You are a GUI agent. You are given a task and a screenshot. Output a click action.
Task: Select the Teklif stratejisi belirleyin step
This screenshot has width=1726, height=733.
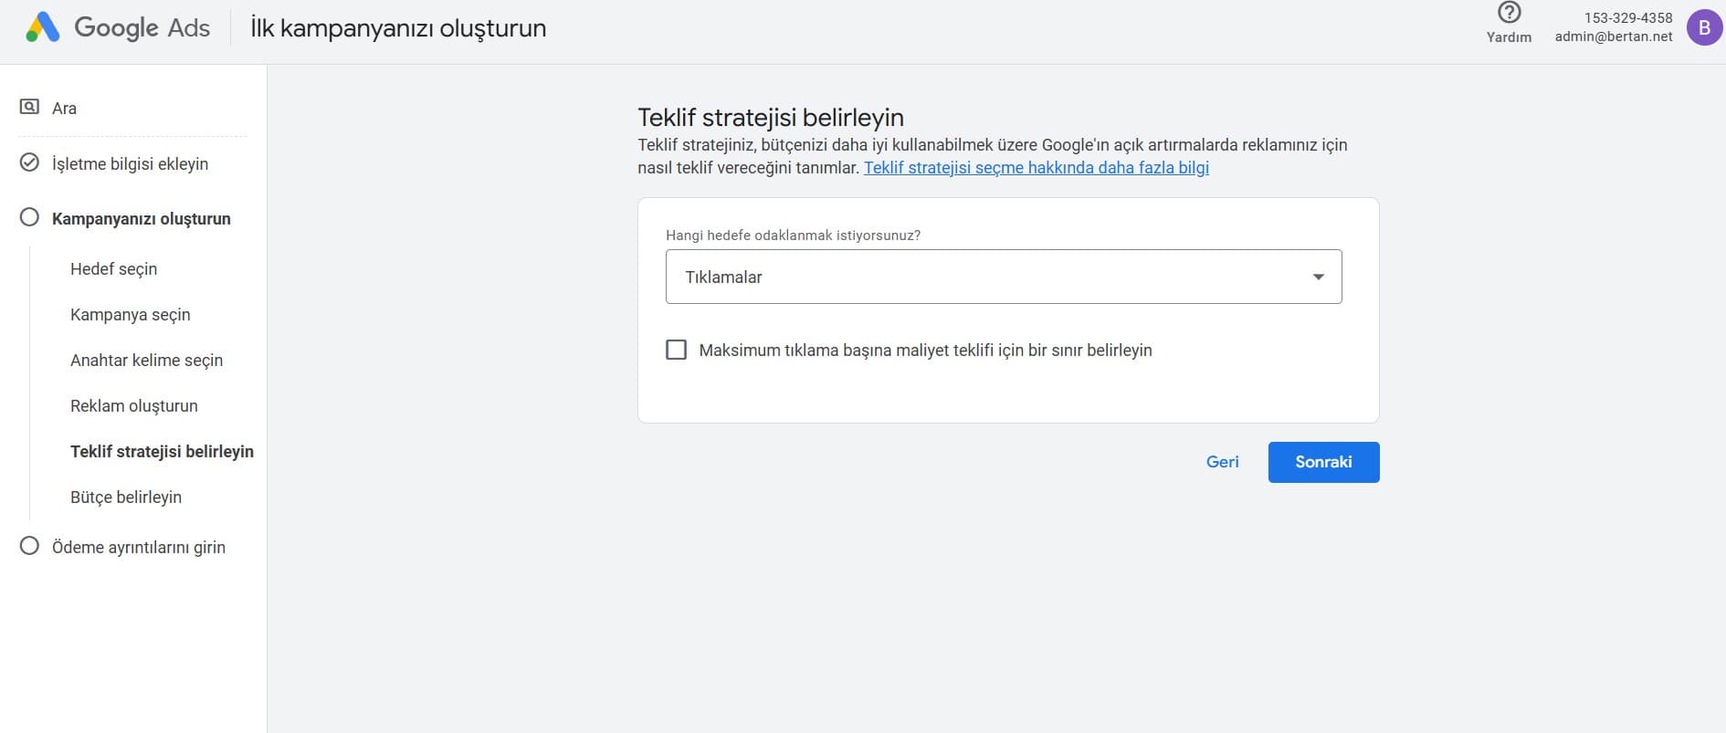tap(162, 452)
